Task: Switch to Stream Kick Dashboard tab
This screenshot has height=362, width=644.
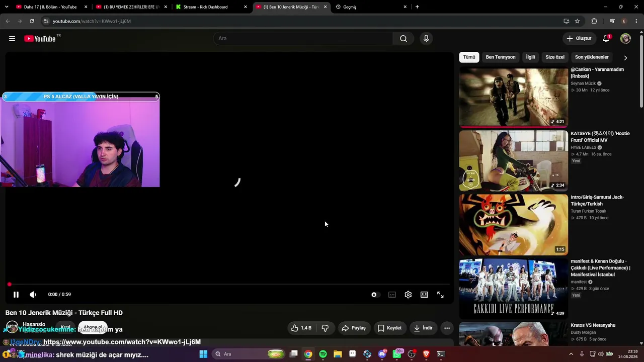Action: [x=211, y=7]
